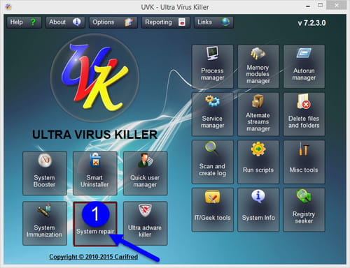Click the Help button
This screenshot has width=350, height=268.
click(x=24, y=22)
